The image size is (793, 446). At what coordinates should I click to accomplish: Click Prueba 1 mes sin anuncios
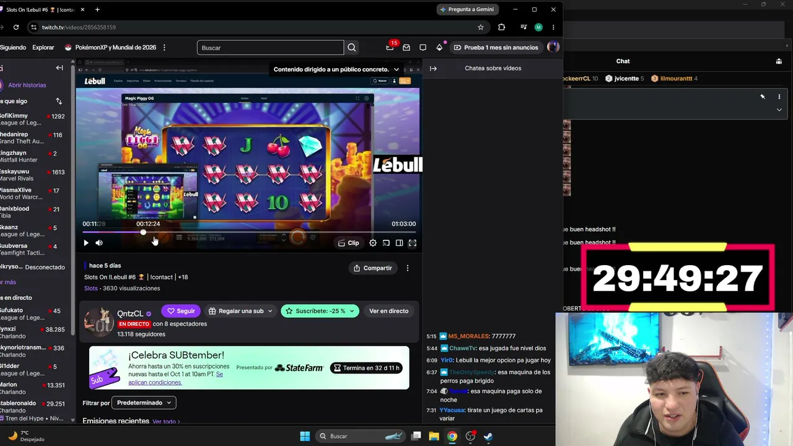pos(496,48)
